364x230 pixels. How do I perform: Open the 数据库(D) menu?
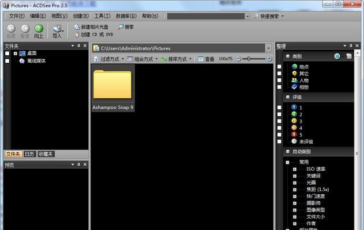[126, 16]
